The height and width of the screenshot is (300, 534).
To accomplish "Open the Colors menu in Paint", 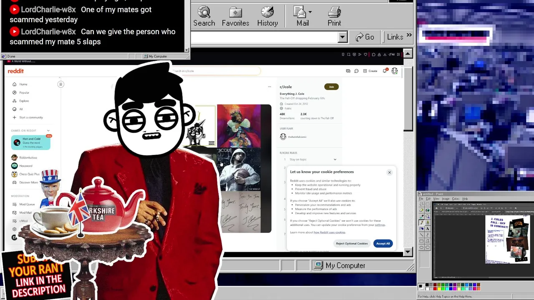I will tap(456, 199).
